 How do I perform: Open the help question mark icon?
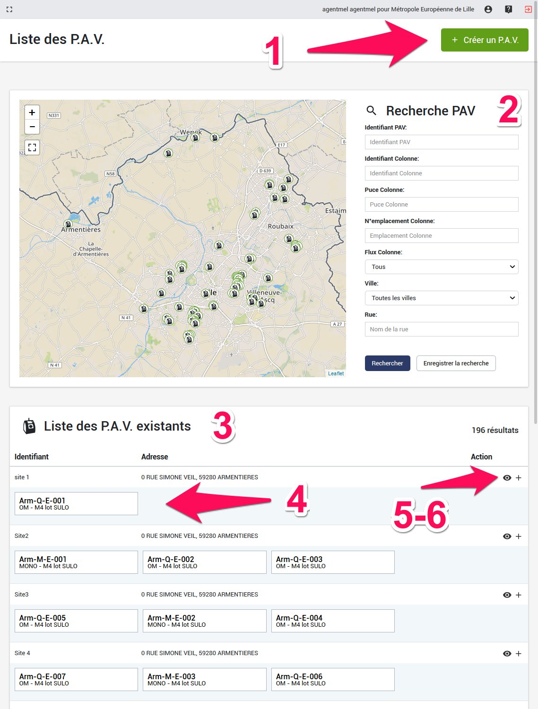click(508, 9)
